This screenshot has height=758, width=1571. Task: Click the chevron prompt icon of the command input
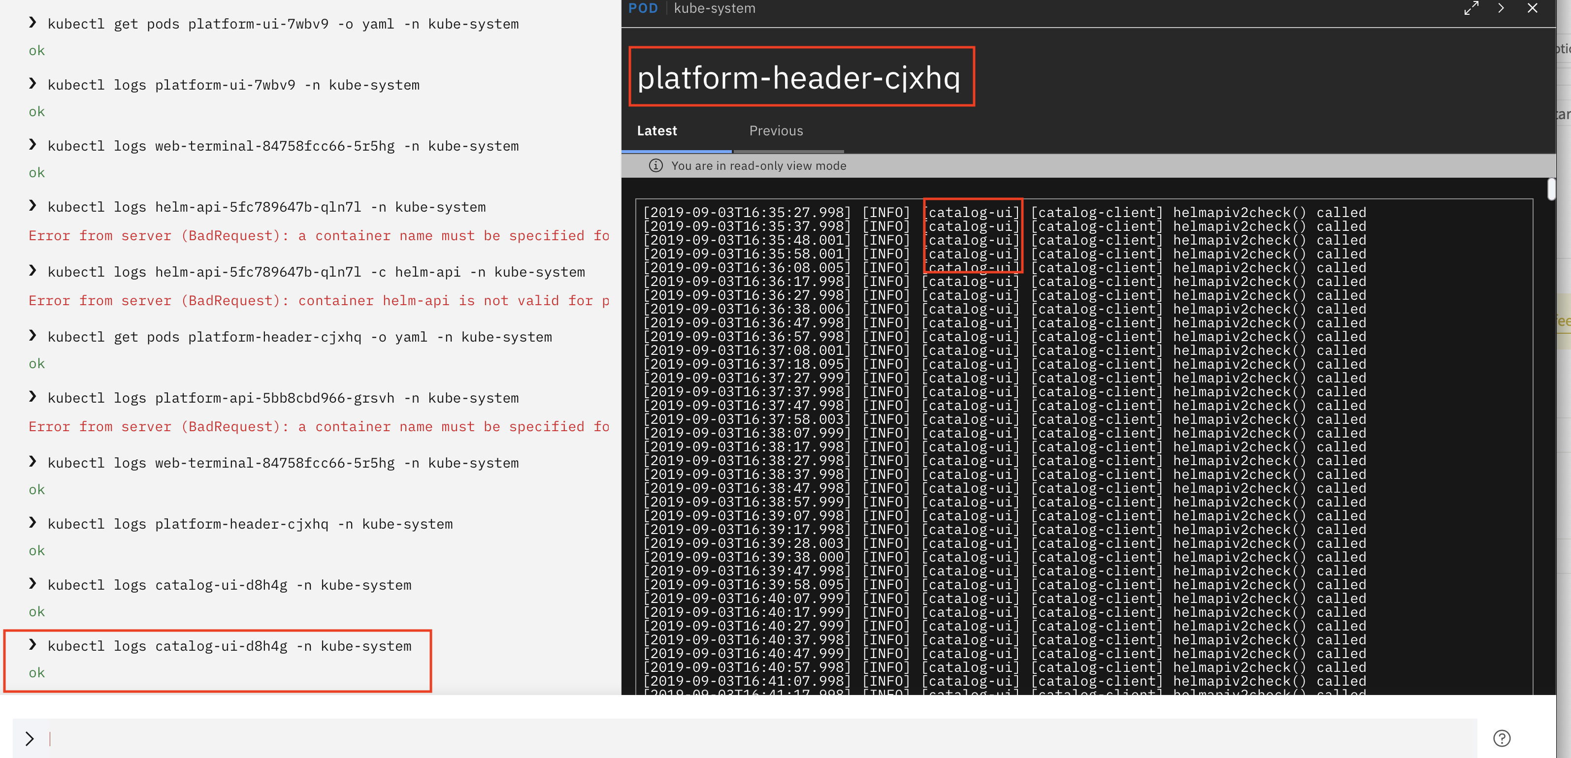tap(29, 738)
